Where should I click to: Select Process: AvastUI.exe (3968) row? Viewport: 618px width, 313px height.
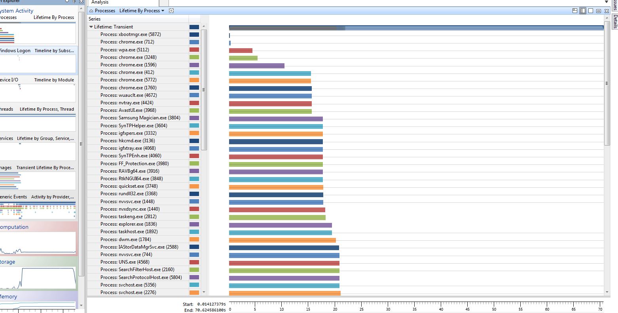pos(138,110)
